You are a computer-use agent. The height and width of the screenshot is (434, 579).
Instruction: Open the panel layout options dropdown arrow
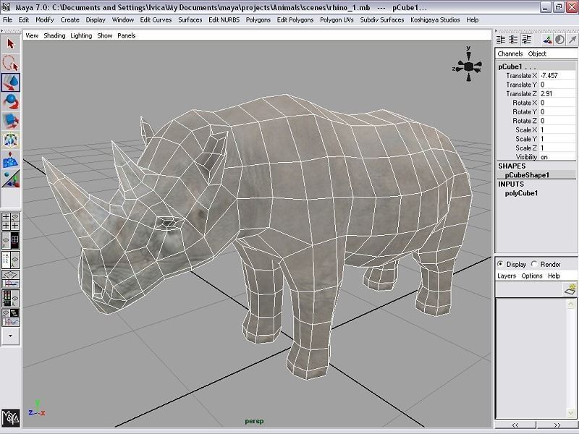[x=10, y=336]
